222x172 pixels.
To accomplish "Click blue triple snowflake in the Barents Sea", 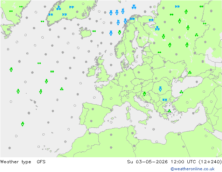I will coord(134,7).
